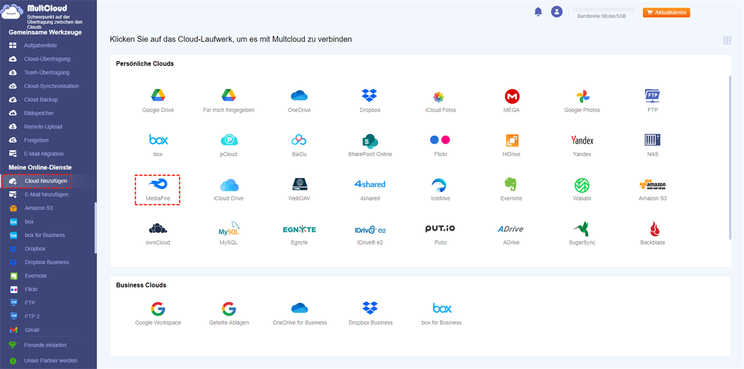The image size is (744, 369).
Task: Toggle the cloud list layout view icon
Action: [727, 41]
